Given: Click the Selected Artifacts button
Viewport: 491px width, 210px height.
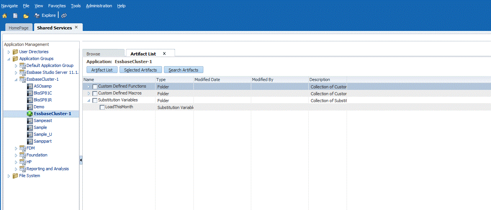Looking at the screenshot, I should coord(140,70).
